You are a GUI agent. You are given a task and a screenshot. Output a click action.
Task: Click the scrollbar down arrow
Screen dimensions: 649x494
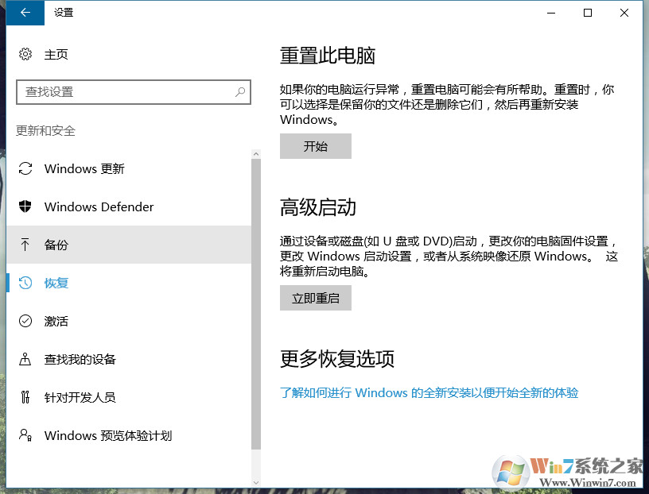tap(256, 480)
